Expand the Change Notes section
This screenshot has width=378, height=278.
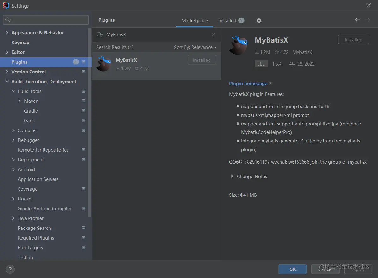click(x=232, y=176)
